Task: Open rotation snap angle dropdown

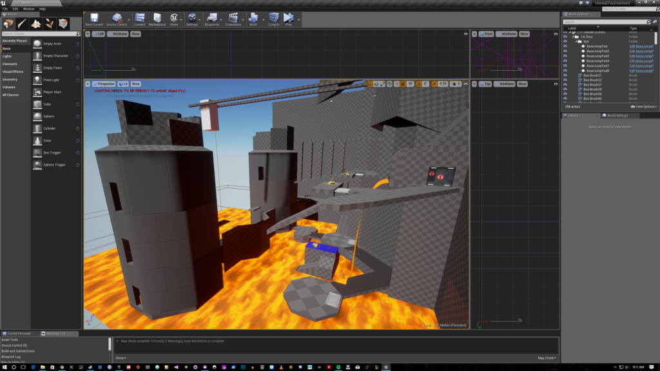Action: coord(425,84)
